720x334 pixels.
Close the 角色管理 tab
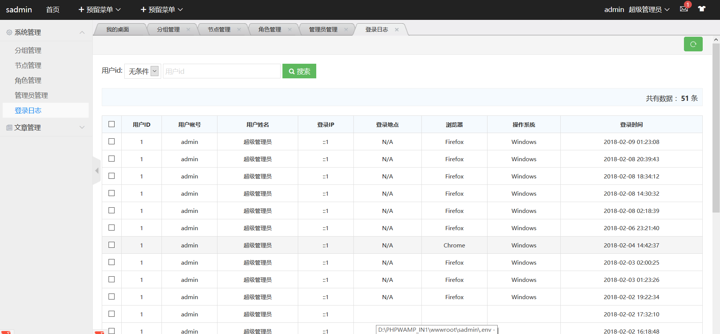[x=290, y=30]
